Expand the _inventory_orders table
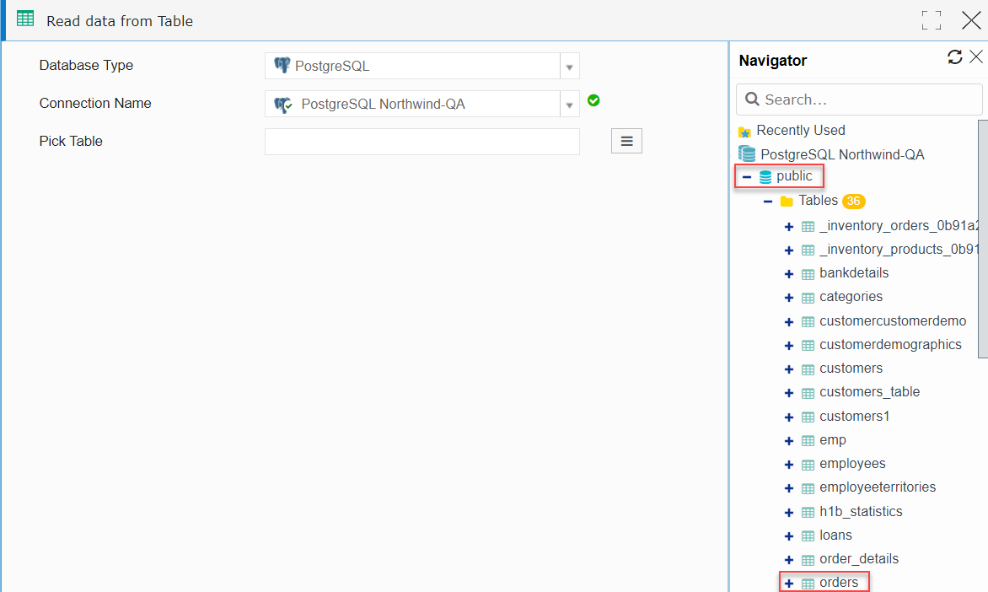 pyautogui.click(x=788, y=227)
